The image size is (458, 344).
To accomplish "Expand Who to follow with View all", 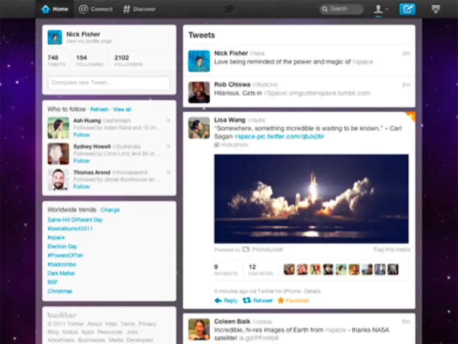I will pos(122,109).
